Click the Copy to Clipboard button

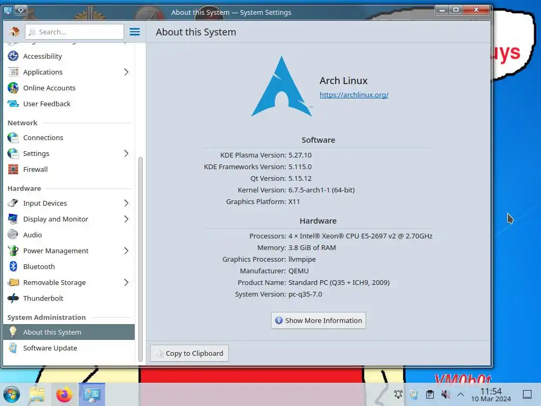point(190,353)
